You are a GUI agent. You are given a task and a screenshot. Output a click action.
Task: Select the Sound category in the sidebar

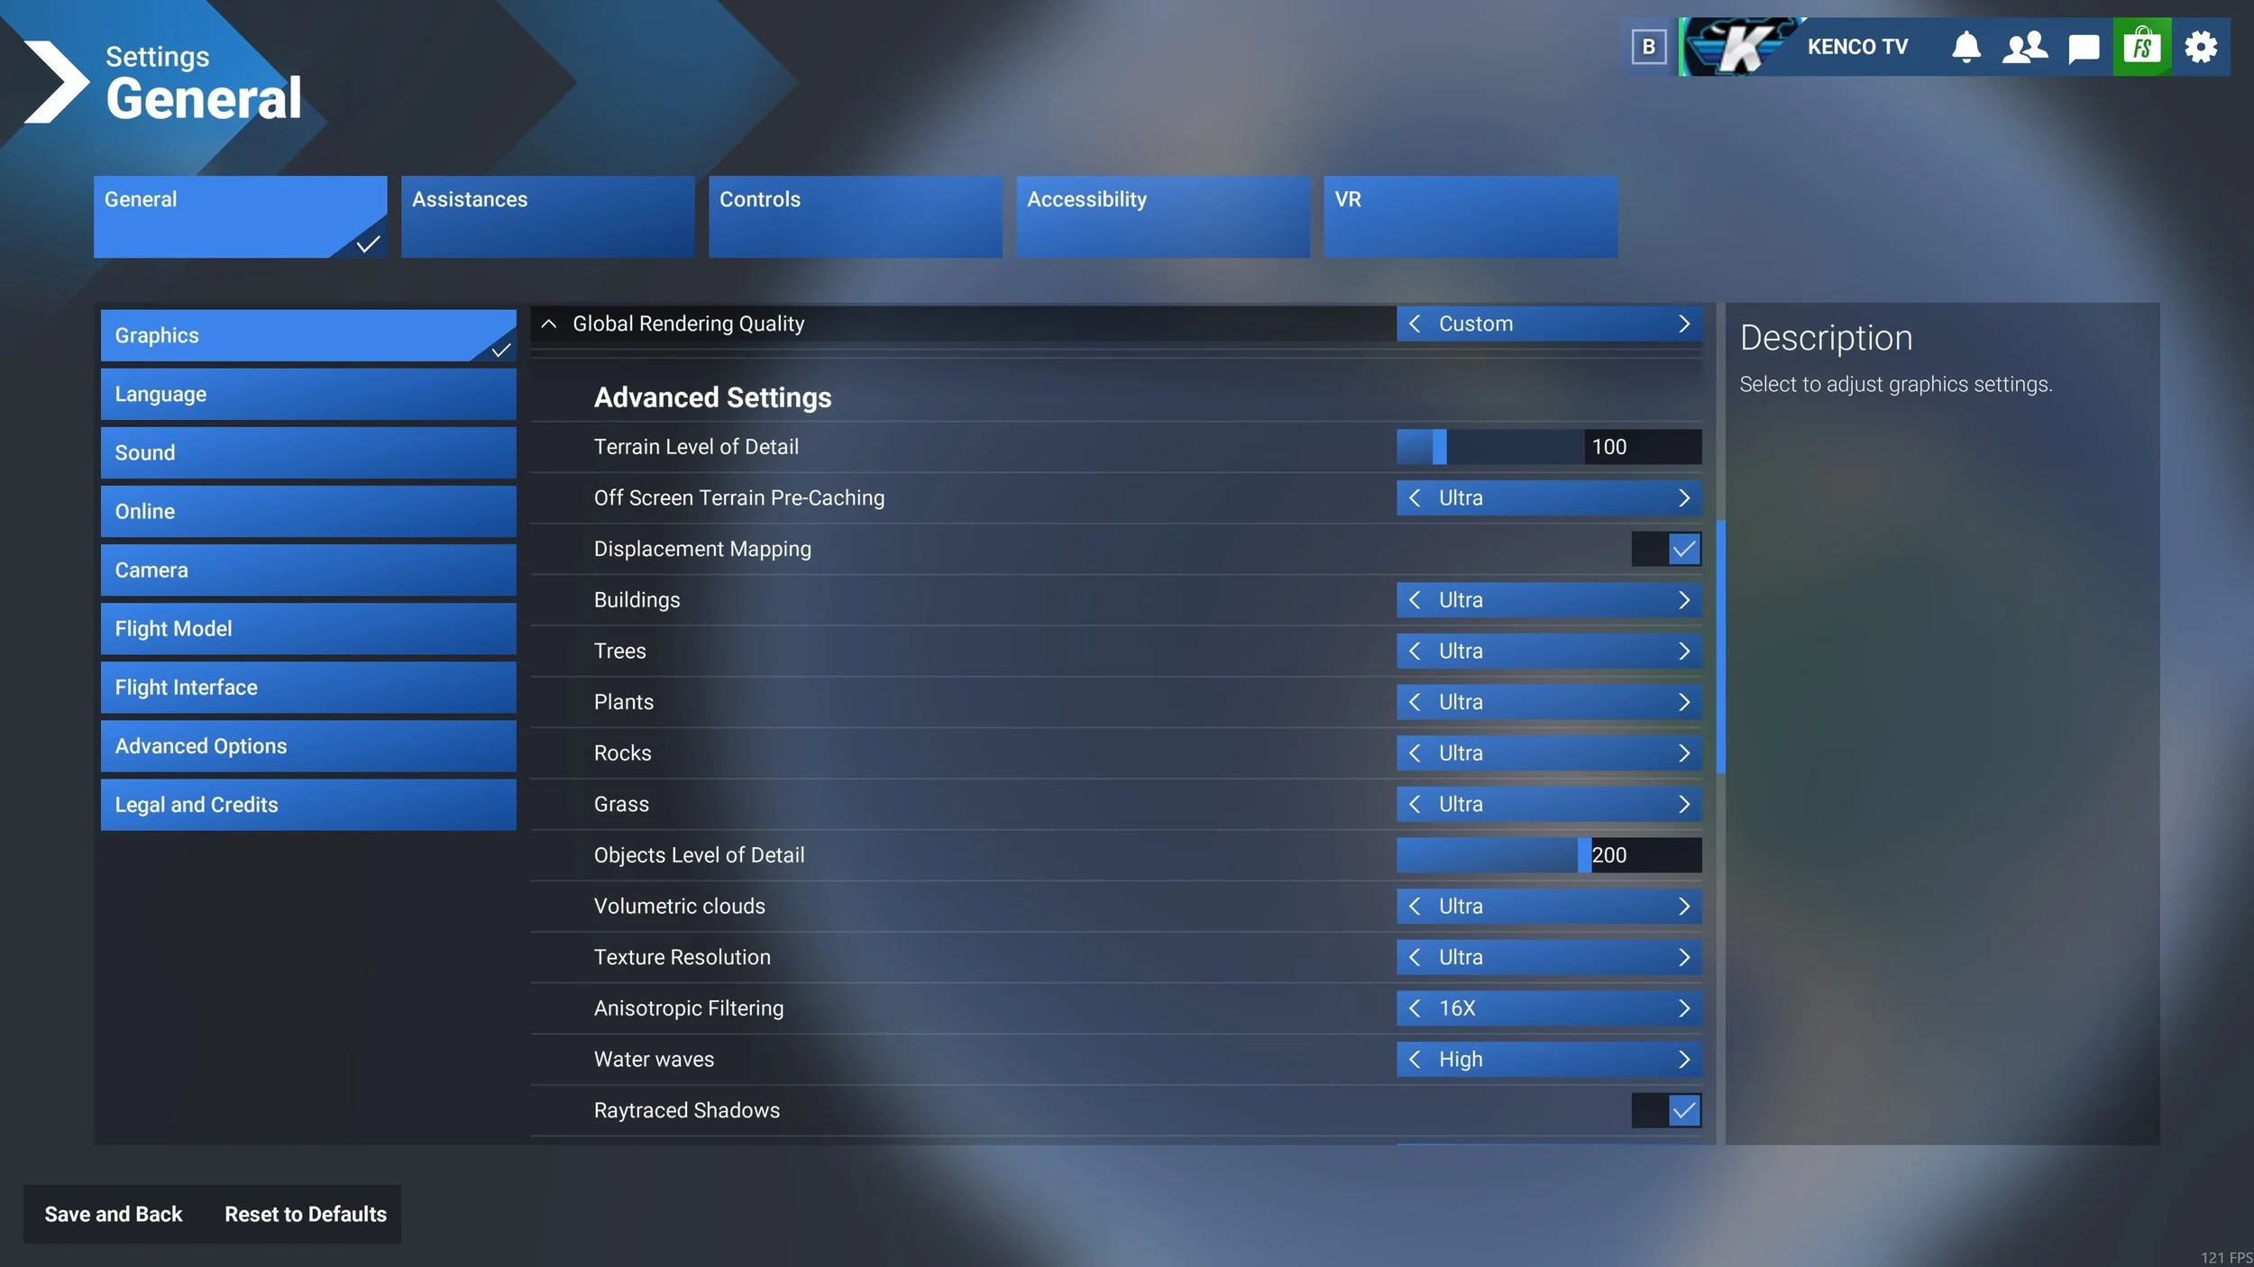pyautogui.click(x=307, y=452)
